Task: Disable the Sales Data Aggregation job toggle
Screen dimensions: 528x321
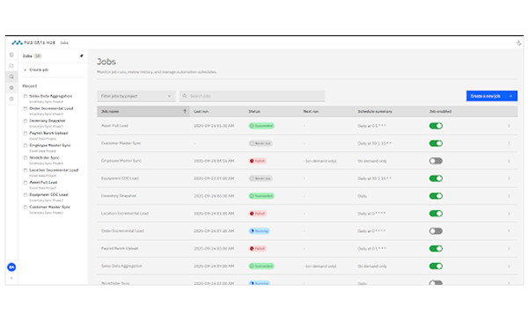Action: pyautogui.click(x=436, y=266)
